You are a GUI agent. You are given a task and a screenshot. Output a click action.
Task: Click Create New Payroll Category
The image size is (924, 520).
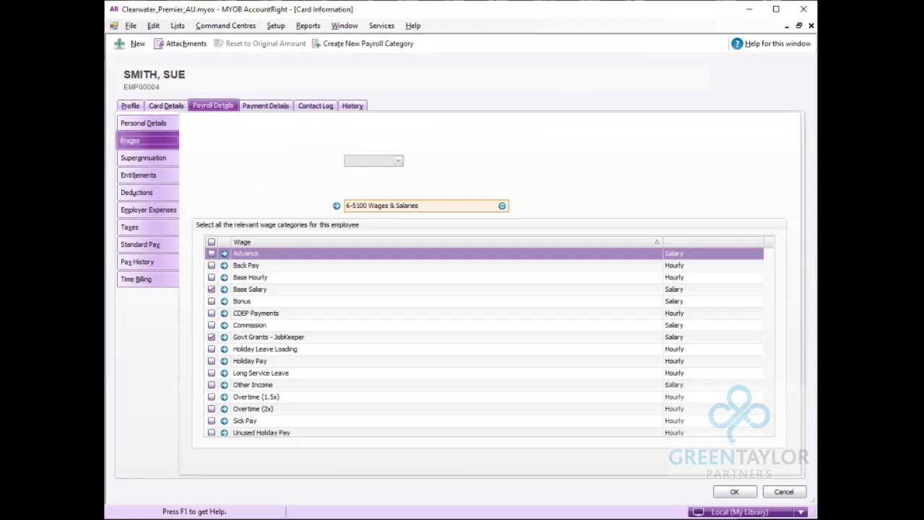click(362, 43)
